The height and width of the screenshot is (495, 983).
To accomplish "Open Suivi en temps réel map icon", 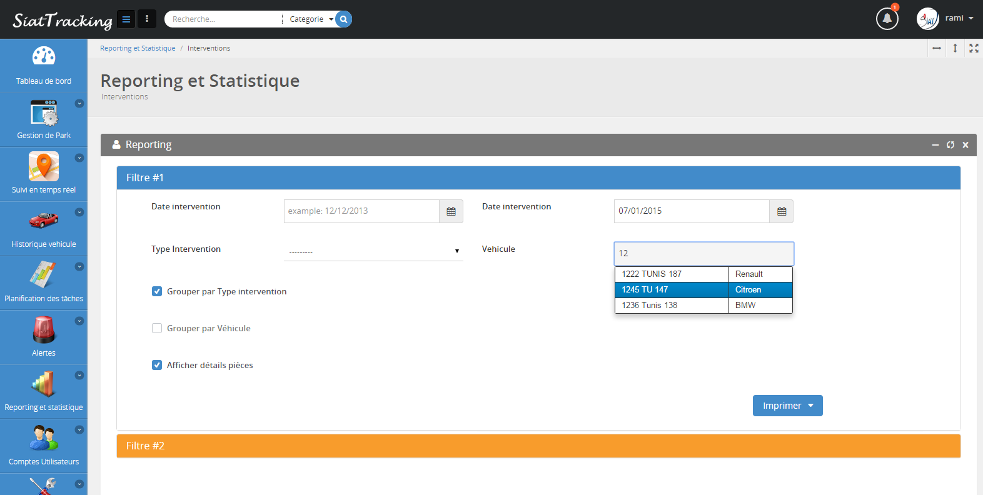I will coord(44,166).
